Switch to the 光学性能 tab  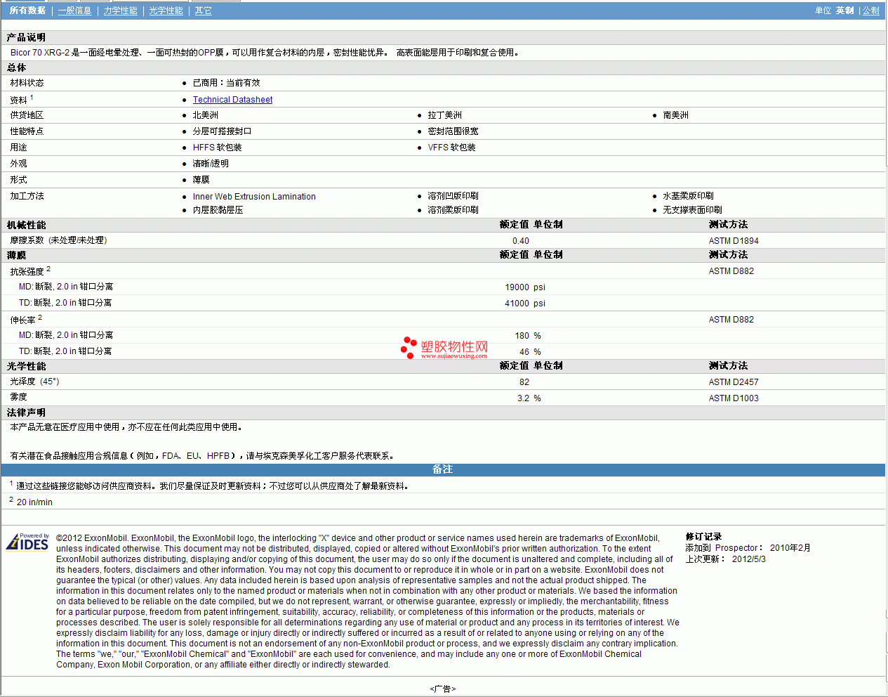coord(166,11)
